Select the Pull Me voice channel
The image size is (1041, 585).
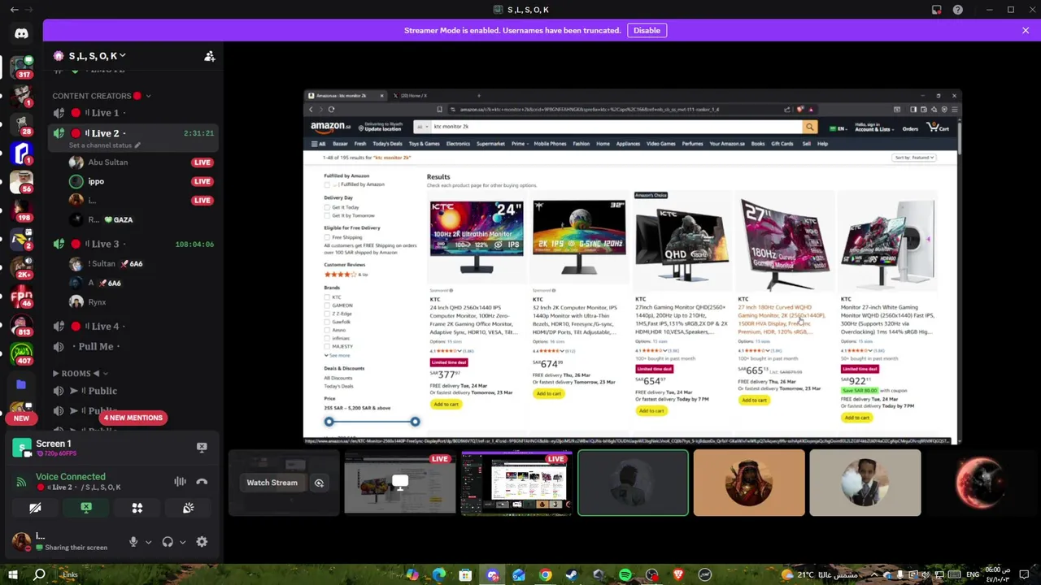pyautogui.click(x=134, y=346)
